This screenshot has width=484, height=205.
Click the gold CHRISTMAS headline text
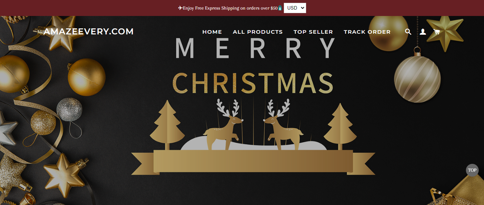pyautogui.click(x=253, y=83)
